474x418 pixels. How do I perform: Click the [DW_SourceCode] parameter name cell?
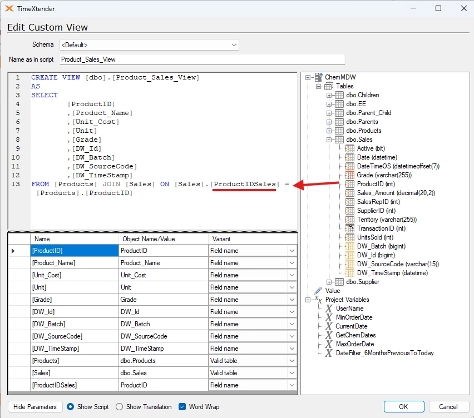click(x=75, y=336)
